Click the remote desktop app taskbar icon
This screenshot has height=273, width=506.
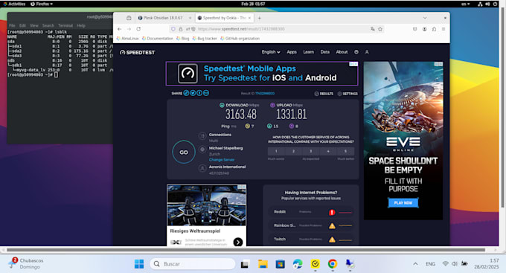click(x=350, y=264)
